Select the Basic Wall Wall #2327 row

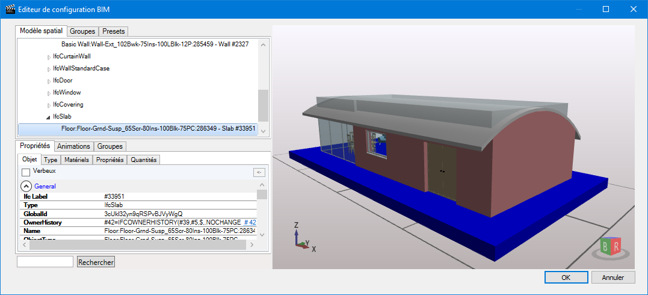pos(155,44)
